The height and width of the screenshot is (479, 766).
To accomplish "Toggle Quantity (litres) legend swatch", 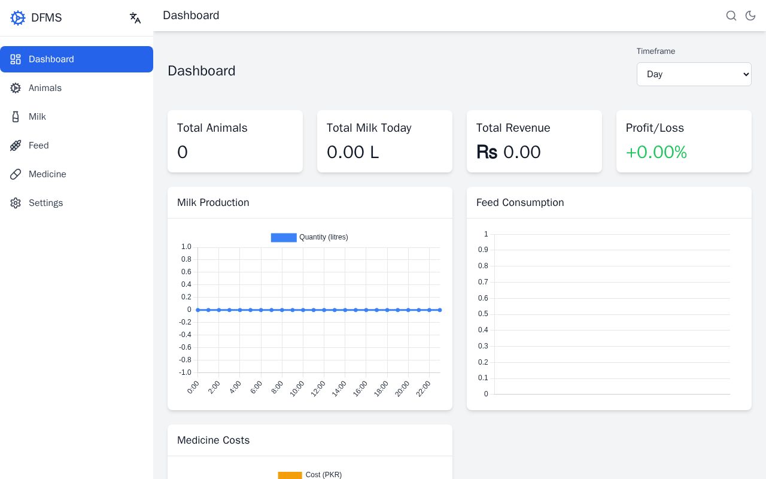I will (284, 238).
